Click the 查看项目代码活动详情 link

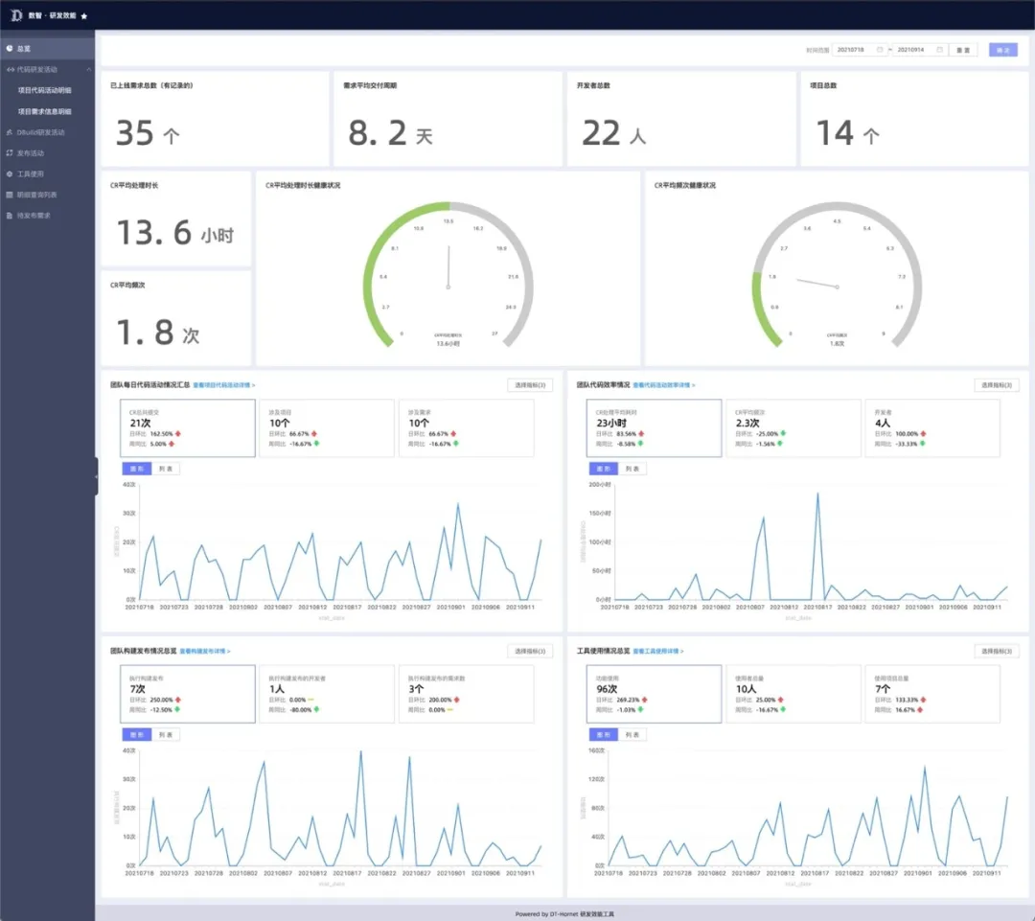click(224, 385)
